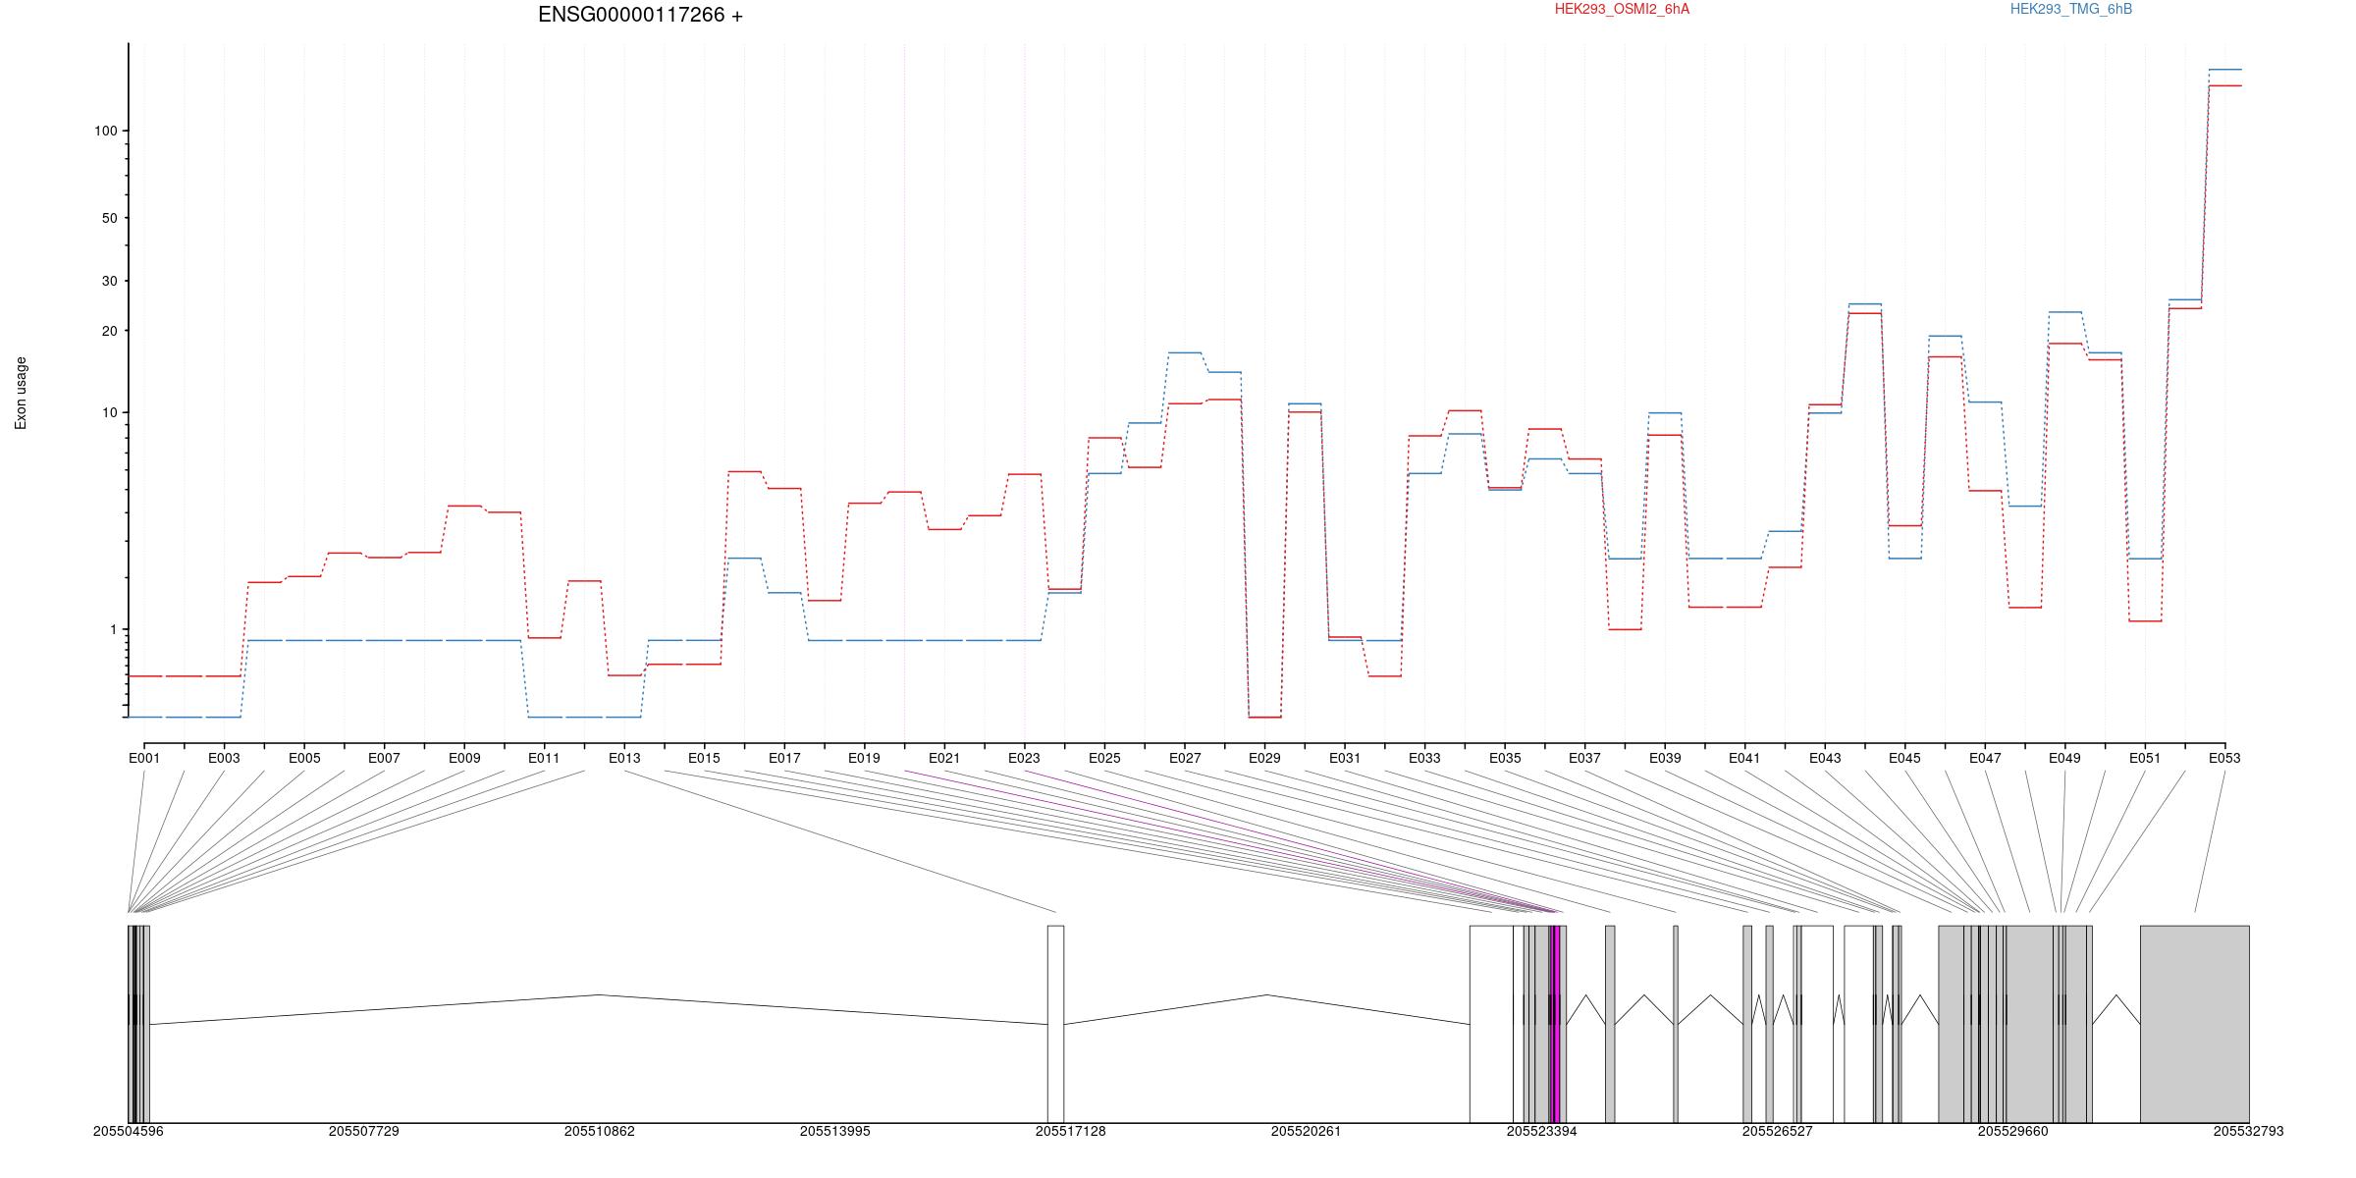Click the red E001 usage segment
This screenshot has width=2356, height=1178.
pyautogui.click(x=144, y=676)
